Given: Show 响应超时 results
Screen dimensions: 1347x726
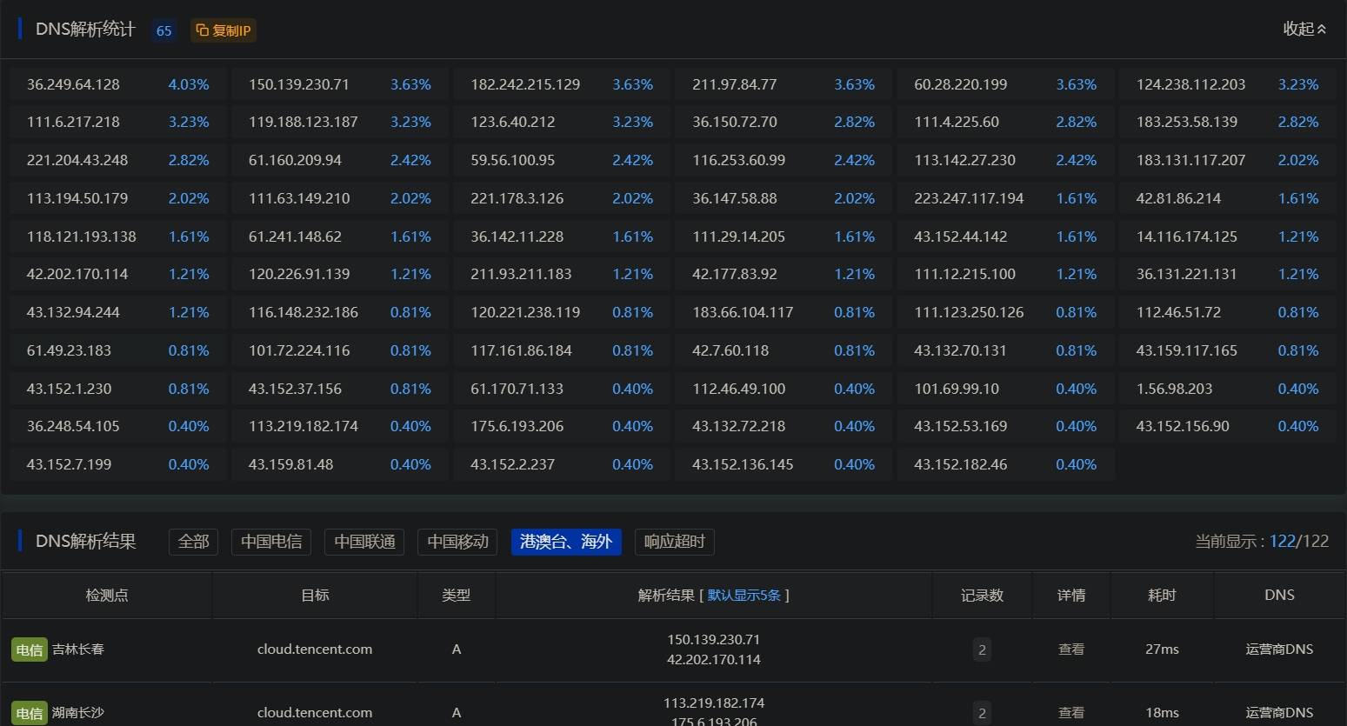Looking at the screenshot, I should click(x=674, y=542).
